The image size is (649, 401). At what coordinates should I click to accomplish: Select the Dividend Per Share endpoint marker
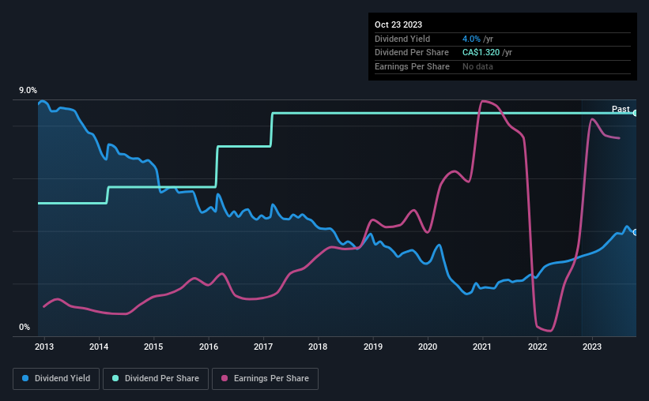636,113
